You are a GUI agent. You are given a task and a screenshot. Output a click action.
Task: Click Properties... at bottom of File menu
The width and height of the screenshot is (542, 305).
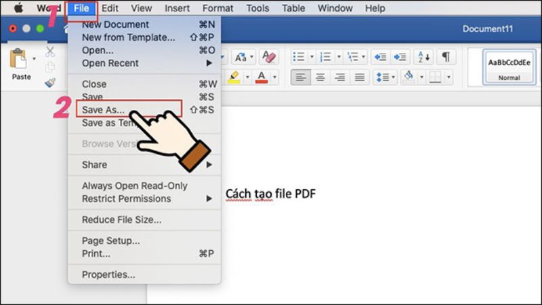[108, 274]
